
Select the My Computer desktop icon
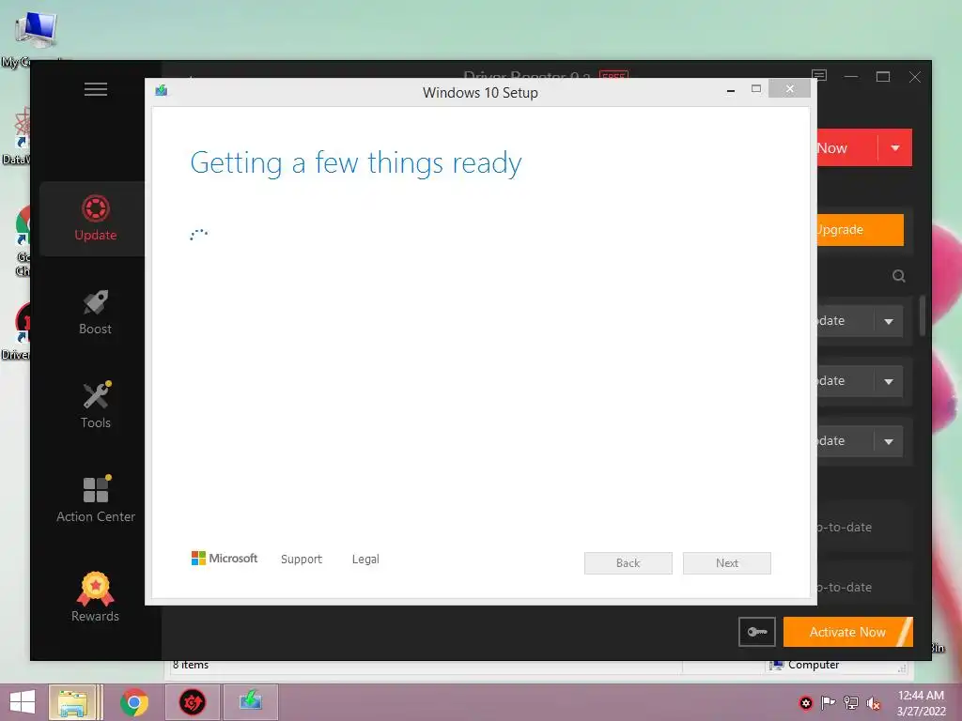pos(34,38)
